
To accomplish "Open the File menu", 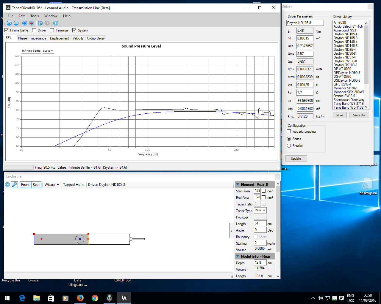I will 10,16.
